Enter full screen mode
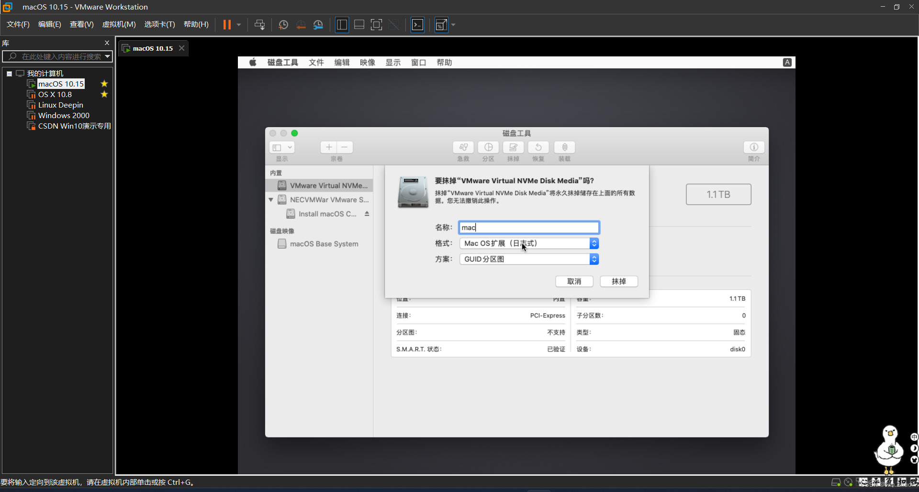The image size is (919, 492). (377, 25)
